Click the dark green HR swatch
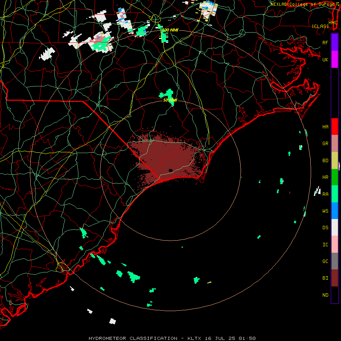This screenshot has width=341, height=341. click(x=335, y=177)
